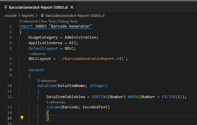
Task: Click line number 1 in the gutter
Action: point(11,26)
